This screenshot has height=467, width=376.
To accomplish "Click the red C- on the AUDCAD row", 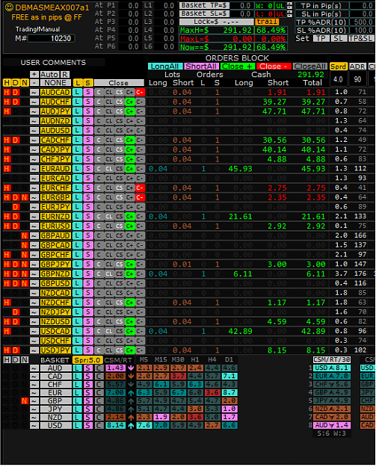I will coord(140,93).
